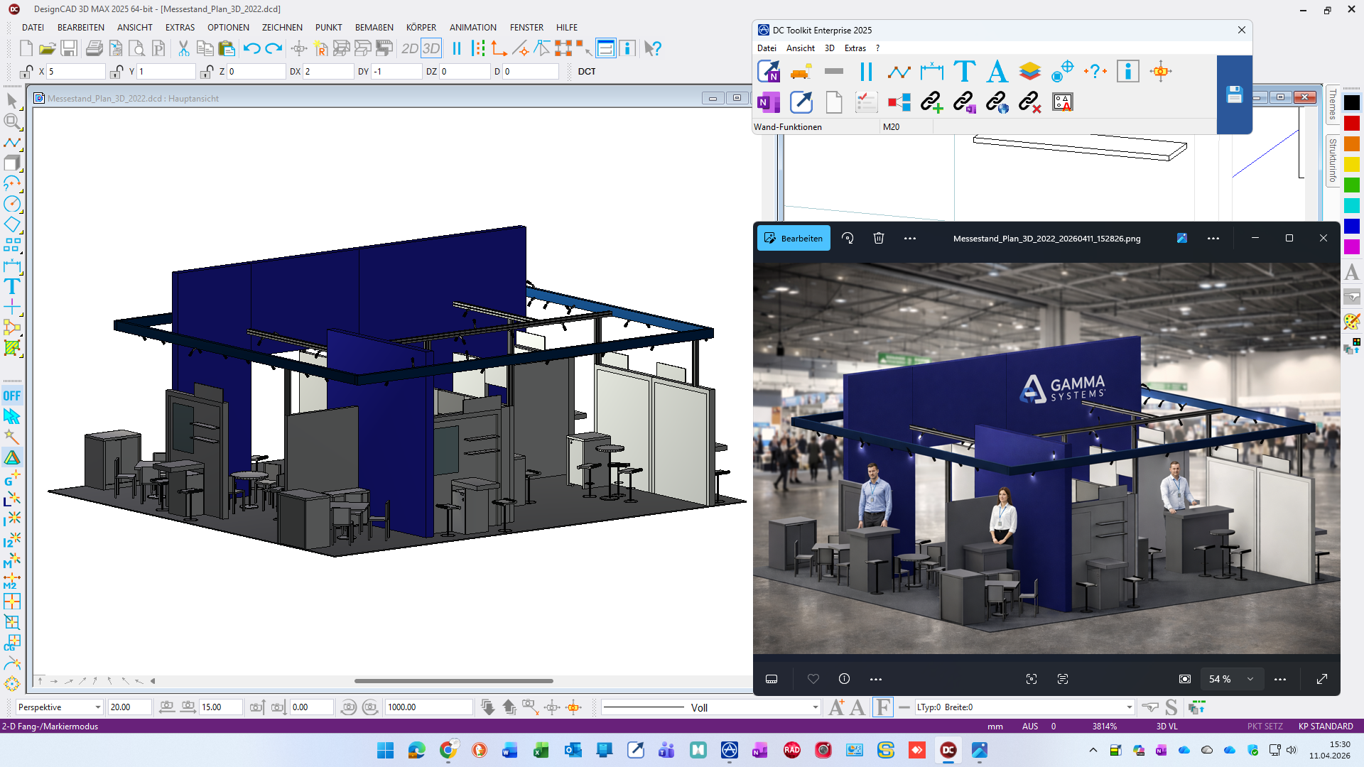Toggle the OFF snap button
Viewport: 1364px width, 767px height.
[x=12, y=396]
